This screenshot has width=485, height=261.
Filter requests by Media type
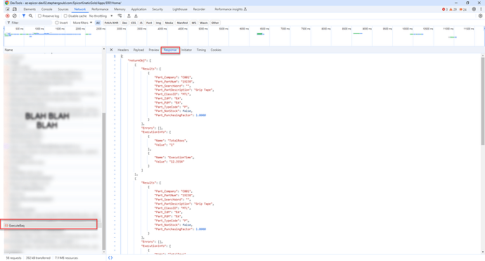click(169, 23)
